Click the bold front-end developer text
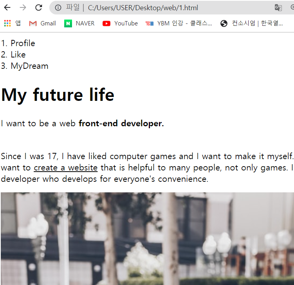The height and width of the screenshot is (285, 294). coord(121,124)
